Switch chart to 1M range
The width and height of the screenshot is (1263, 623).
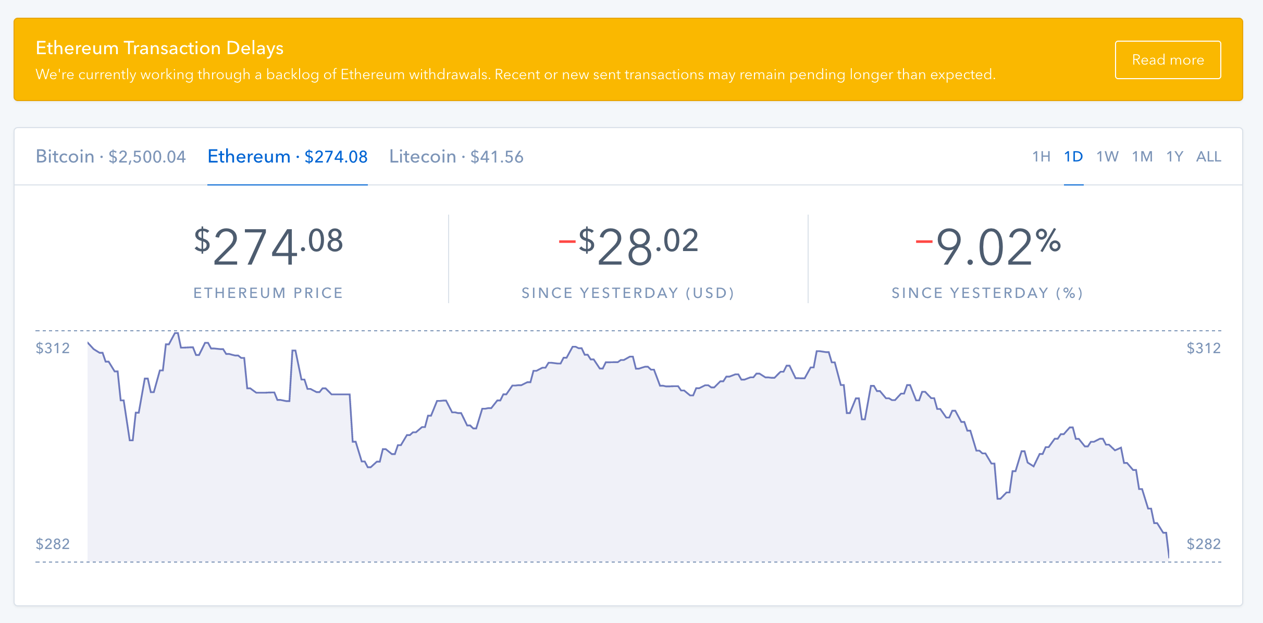[x=1142, y=157]
